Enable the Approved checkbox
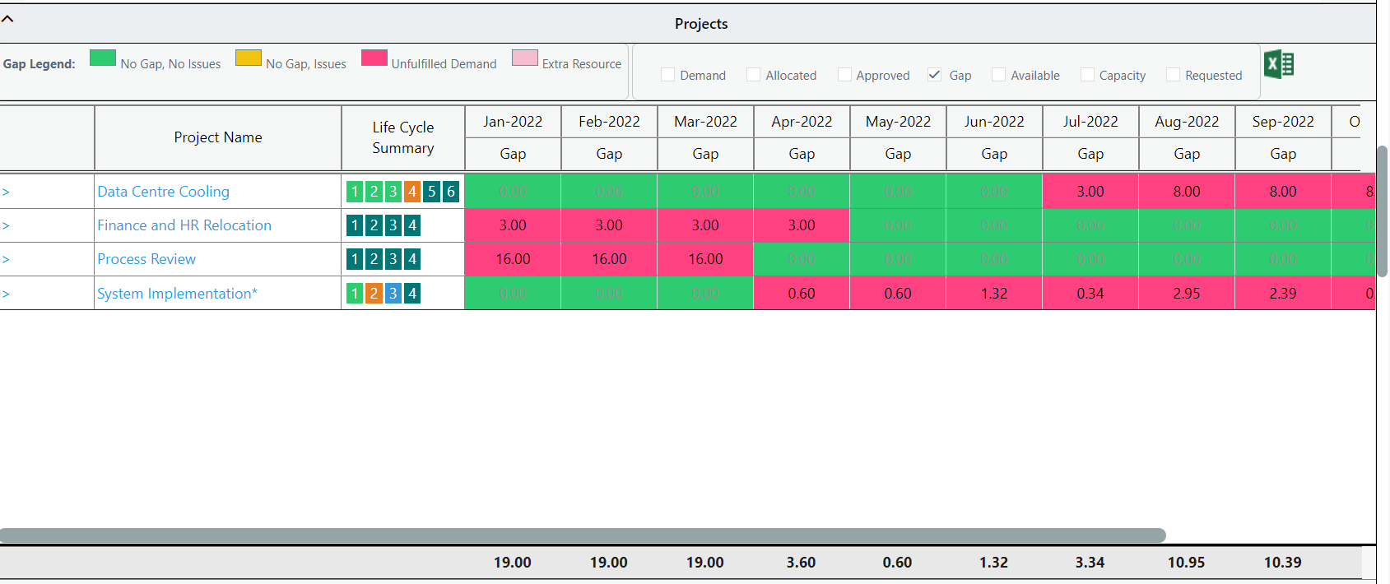 (x=844, y=75)
